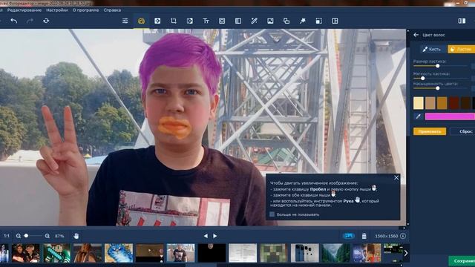Open the Crop tool
This screenshot has height=267, width=475.
click(x=174, y=21)
